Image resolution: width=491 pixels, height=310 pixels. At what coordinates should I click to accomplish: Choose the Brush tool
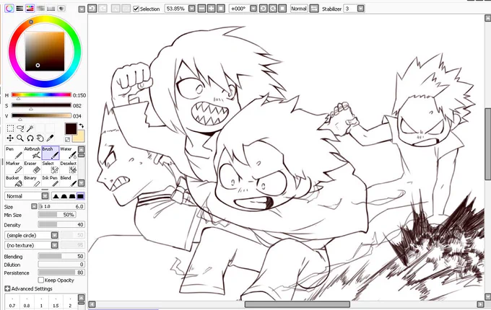click(x=51, y=153)
